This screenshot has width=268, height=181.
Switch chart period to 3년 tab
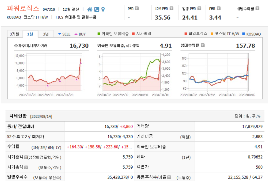[x=46, y=34]
